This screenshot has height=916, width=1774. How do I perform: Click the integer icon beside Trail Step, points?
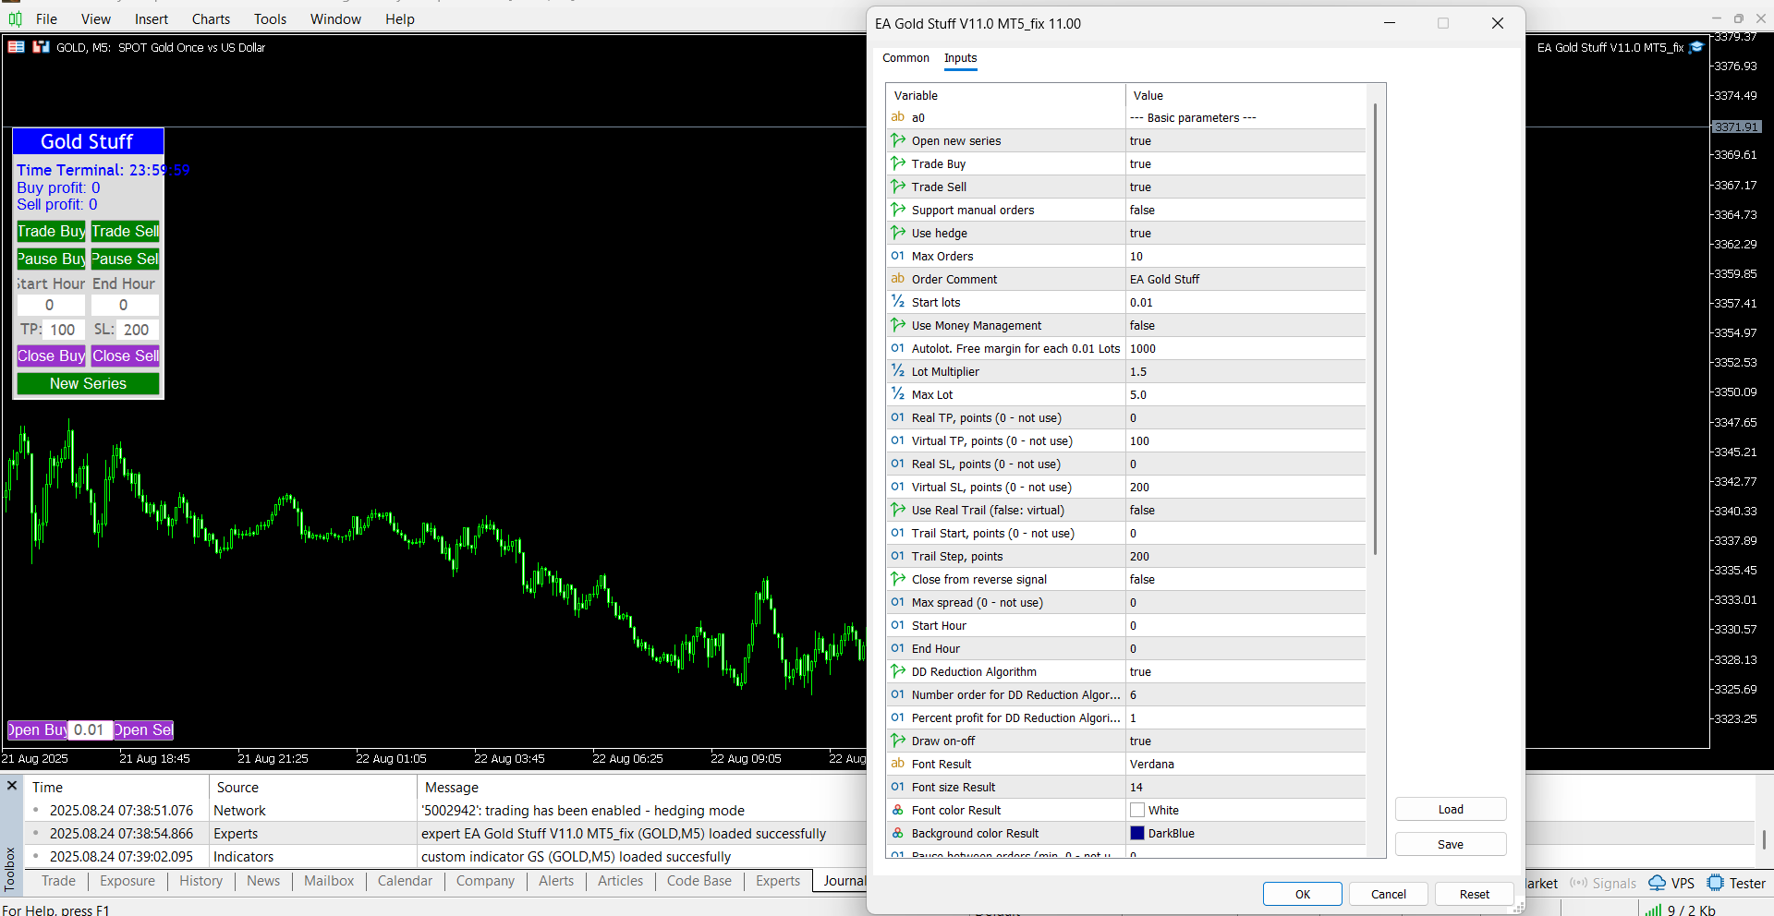pos(897,556)
